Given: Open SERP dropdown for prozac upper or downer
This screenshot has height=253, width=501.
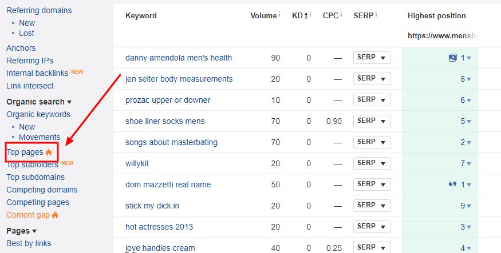Looking at the screenshot, I should [372, 100].
